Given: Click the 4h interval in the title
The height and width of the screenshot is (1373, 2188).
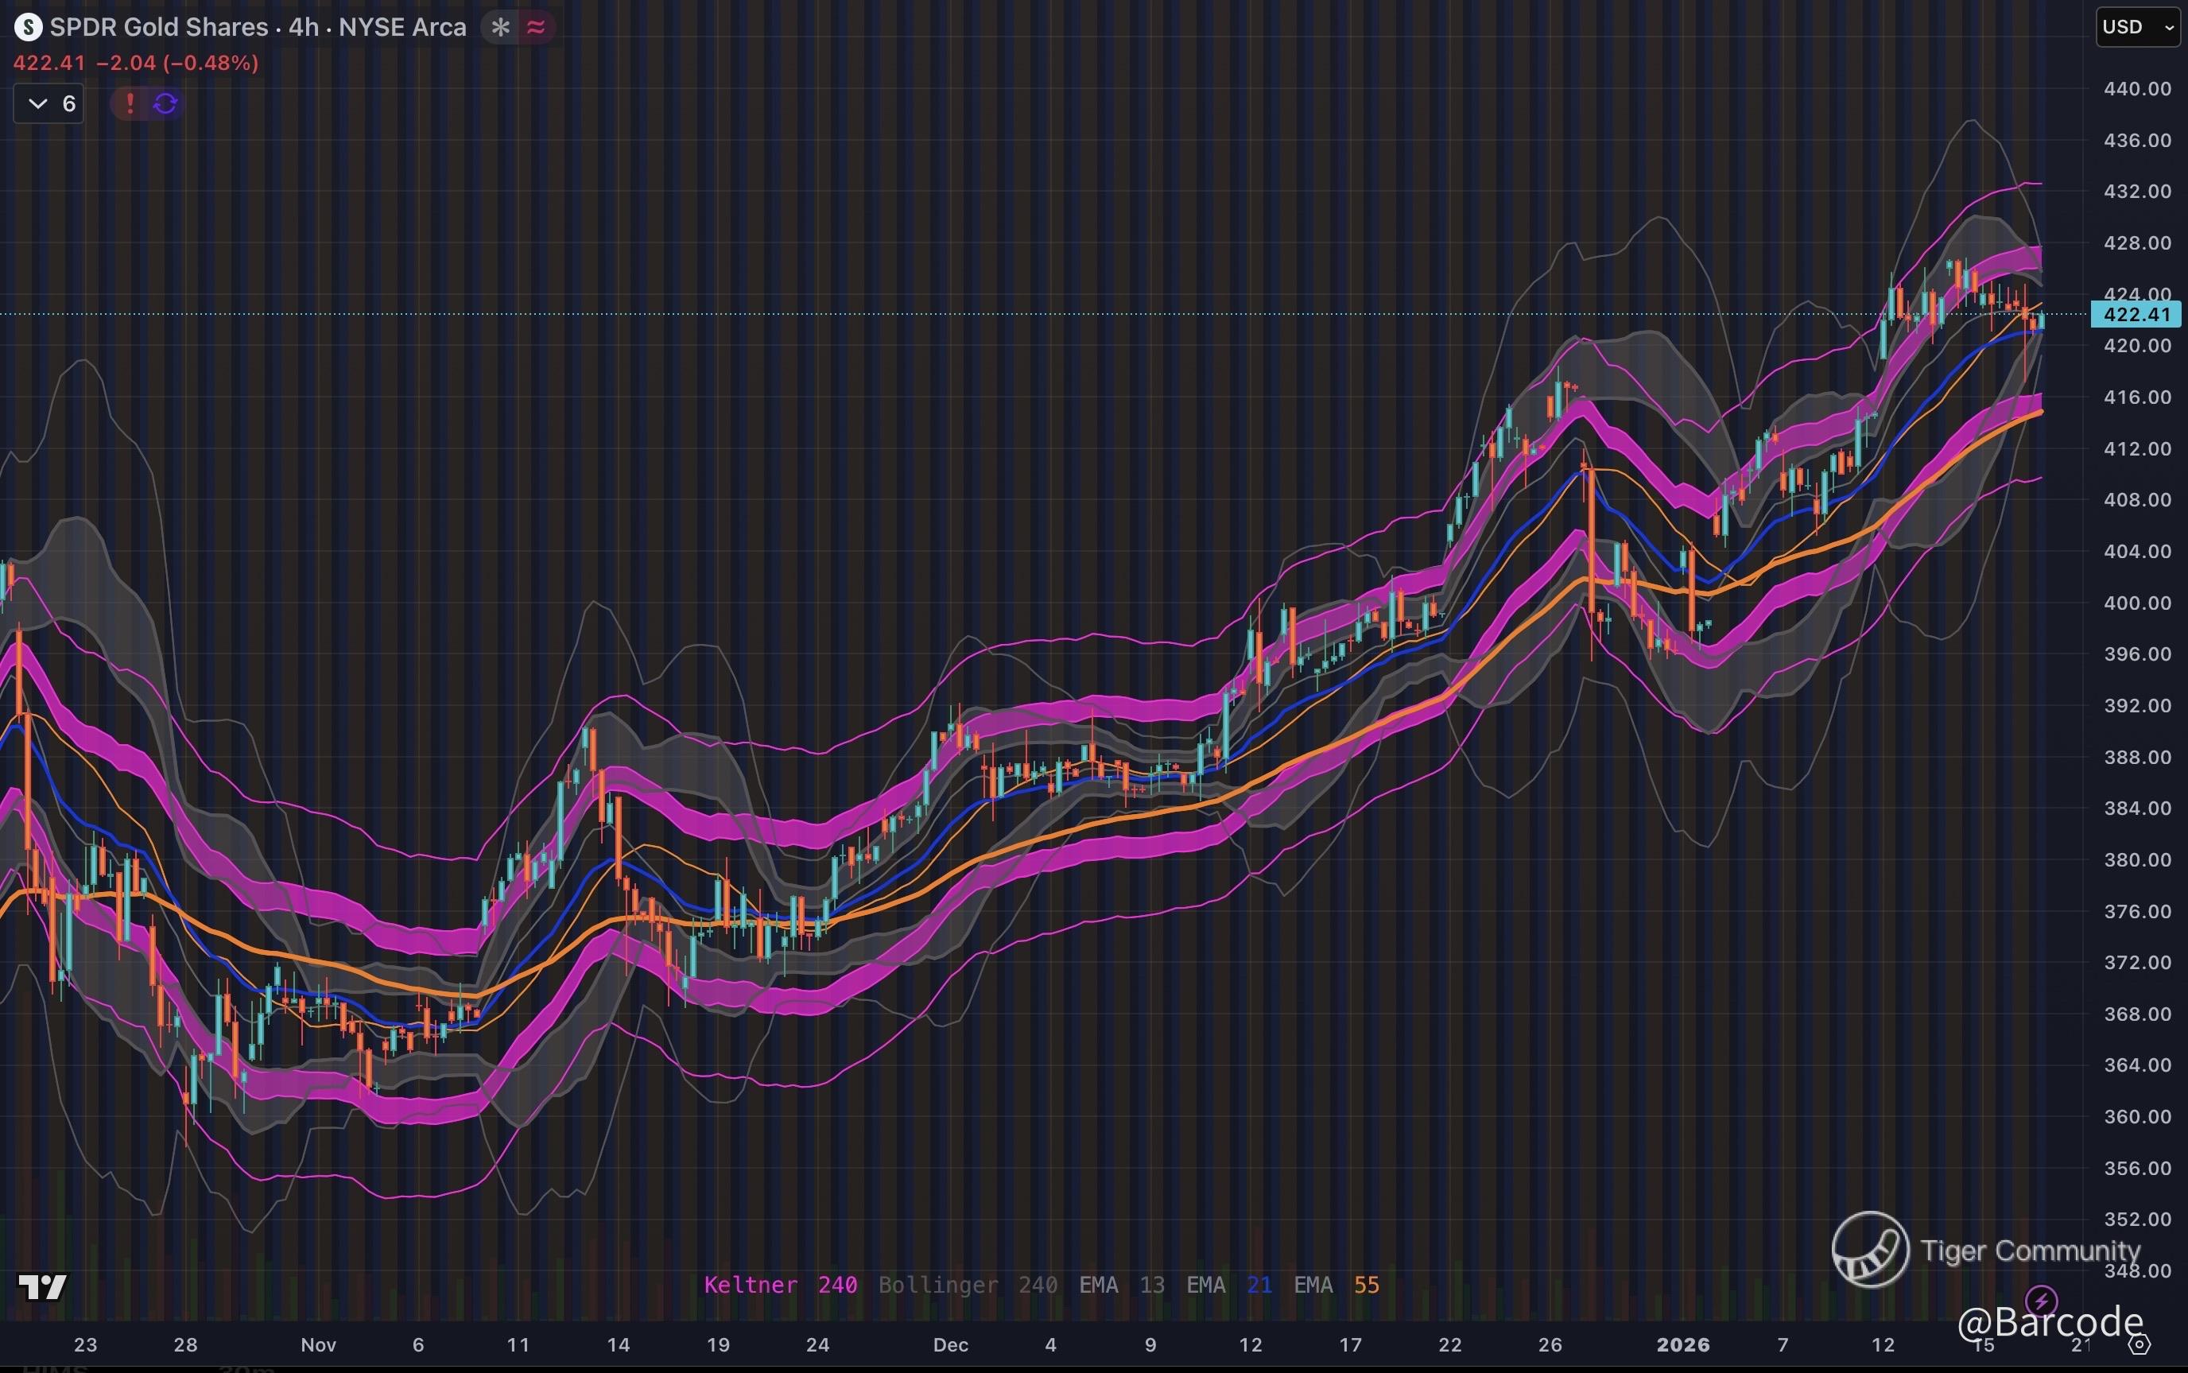Looking at the screenshot, I should point(303,27).
